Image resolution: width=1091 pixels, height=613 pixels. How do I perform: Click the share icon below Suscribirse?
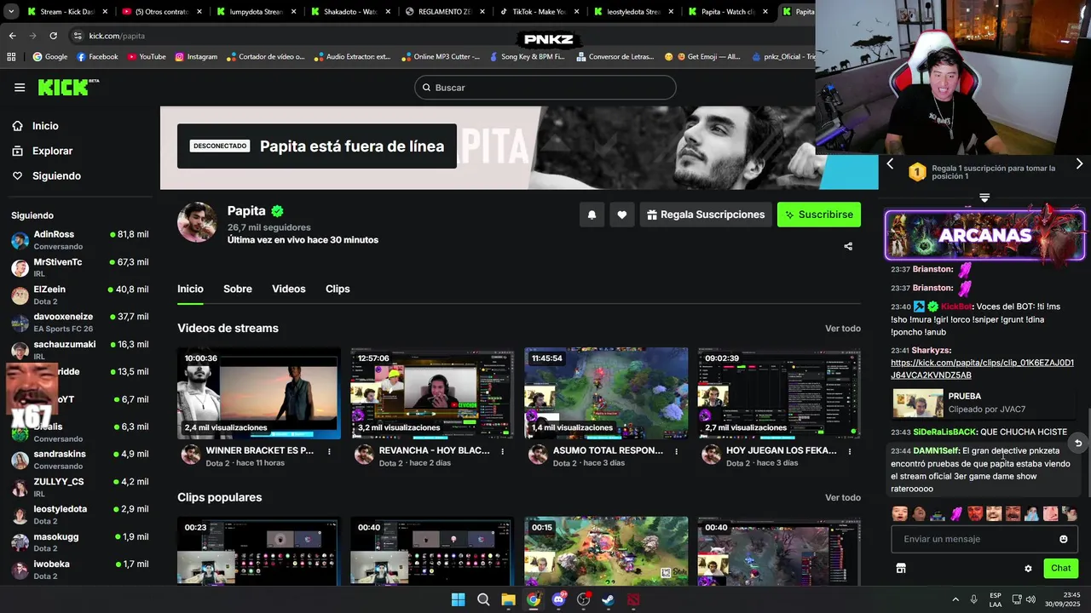pos(848,247)
